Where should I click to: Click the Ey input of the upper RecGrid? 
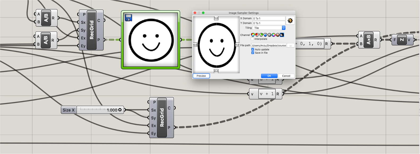click(x=83, y=46)
